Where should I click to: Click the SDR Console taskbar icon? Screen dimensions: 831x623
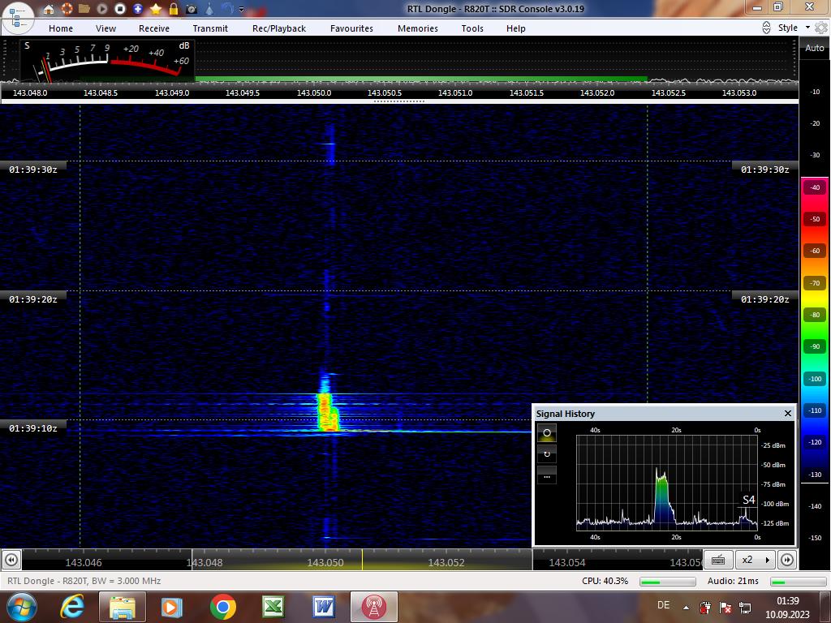pyautogui.click(x=373, y=607)
